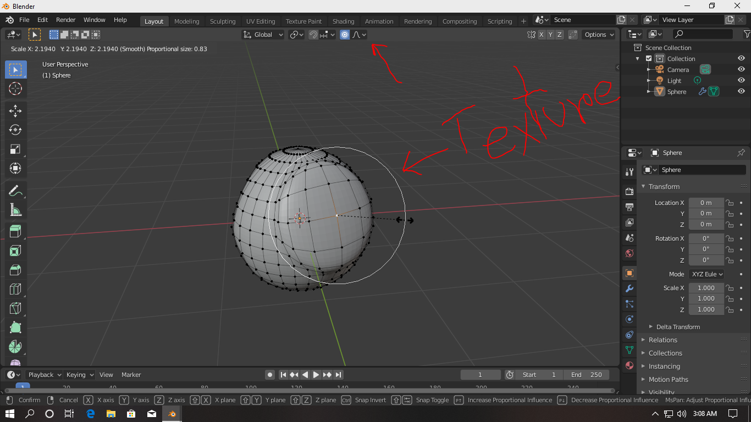The width and height of the screenshot is (751, 422).
Task: Pick the Transform tool
Action: [x=15, y=168]
